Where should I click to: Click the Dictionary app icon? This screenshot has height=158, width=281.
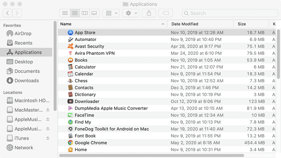click(x=70, y=94)
